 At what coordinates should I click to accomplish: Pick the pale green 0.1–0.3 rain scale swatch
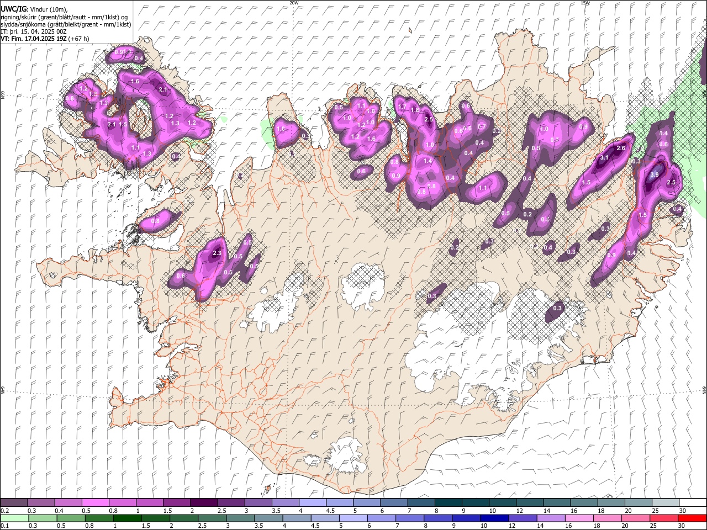click(x=15, y=518)
